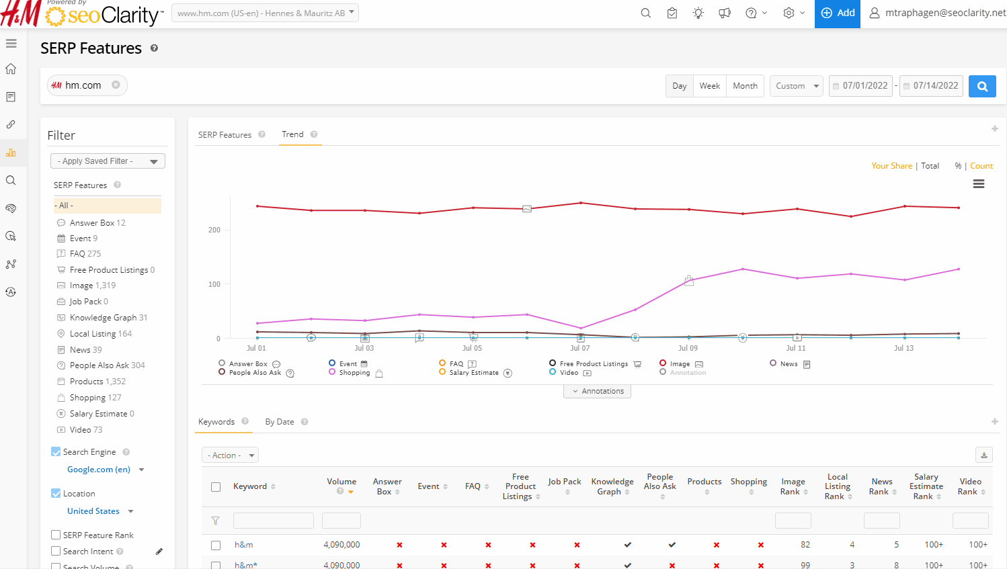
Task: Open the domain selector www.hm.com dropdown
Action: (x=266, y=13)
